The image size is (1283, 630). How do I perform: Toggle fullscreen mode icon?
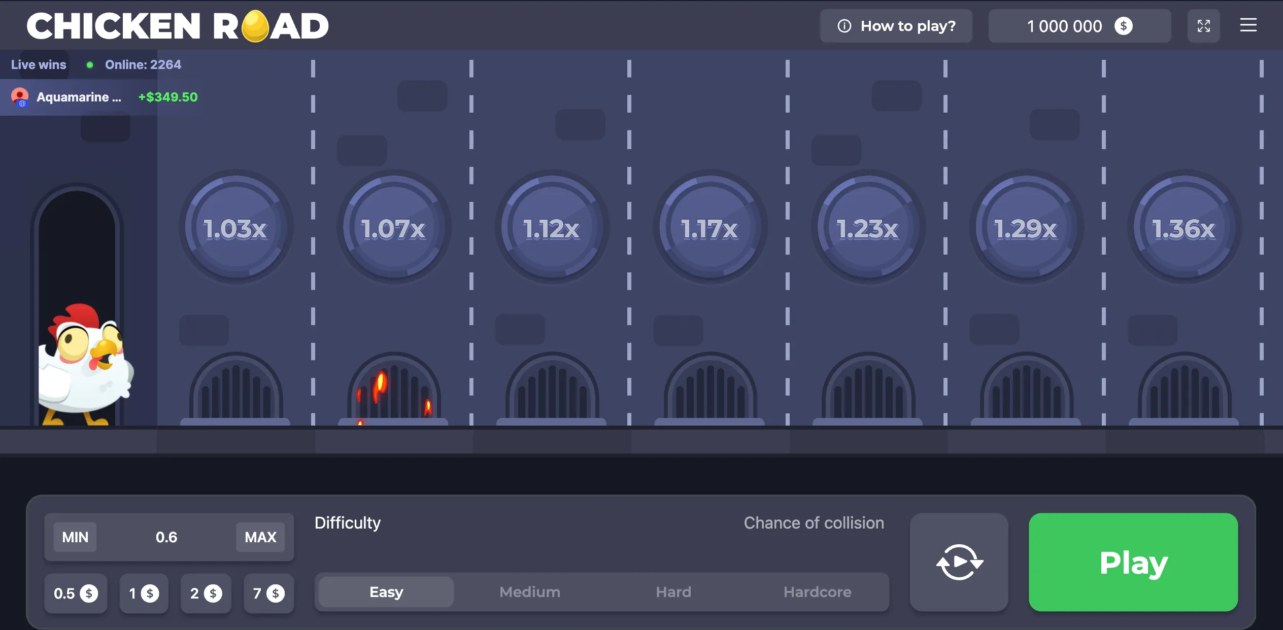point(1203,26)
